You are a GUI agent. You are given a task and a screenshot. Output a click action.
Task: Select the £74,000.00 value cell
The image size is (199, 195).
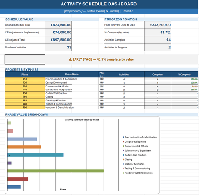58,32
